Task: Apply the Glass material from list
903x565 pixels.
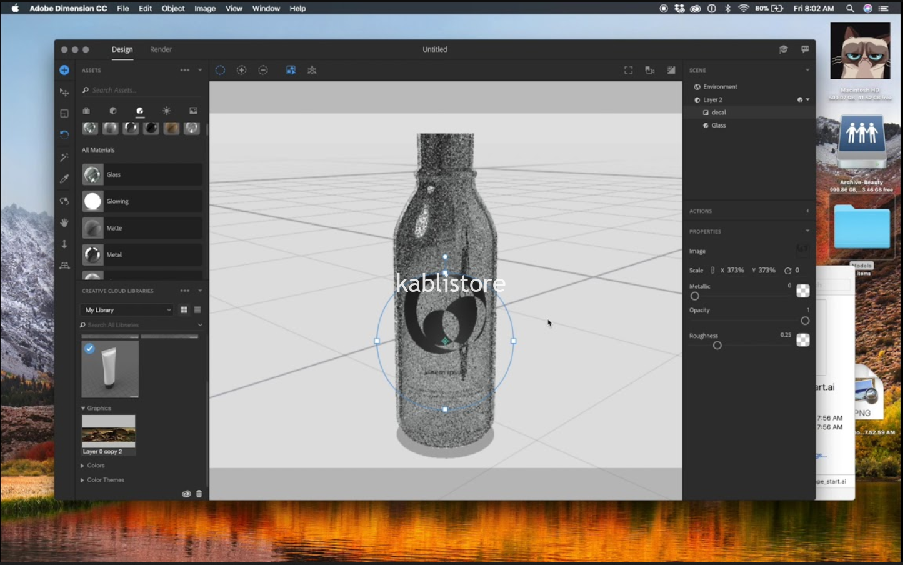Action: click(142, 174)
